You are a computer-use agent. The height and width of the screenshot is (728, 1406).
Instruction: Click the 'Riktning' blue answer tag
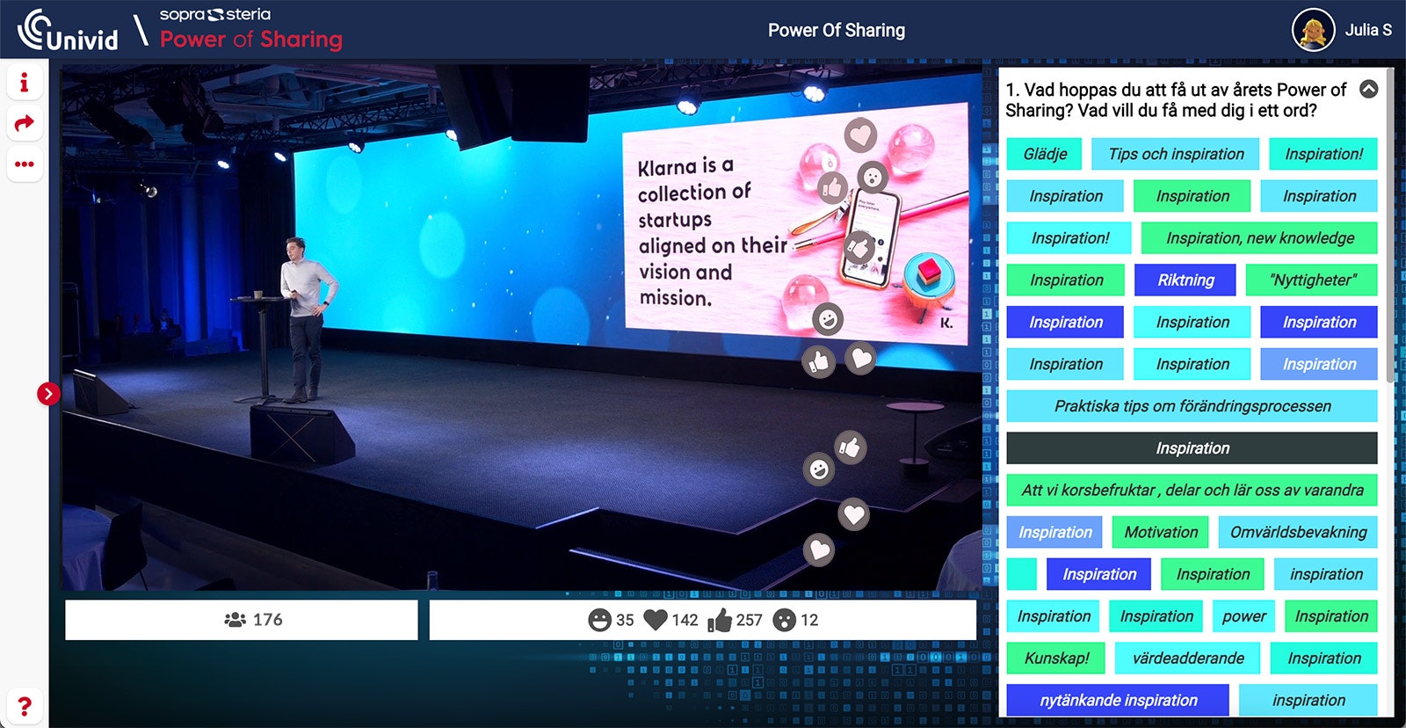click(x=1185, y=280)
